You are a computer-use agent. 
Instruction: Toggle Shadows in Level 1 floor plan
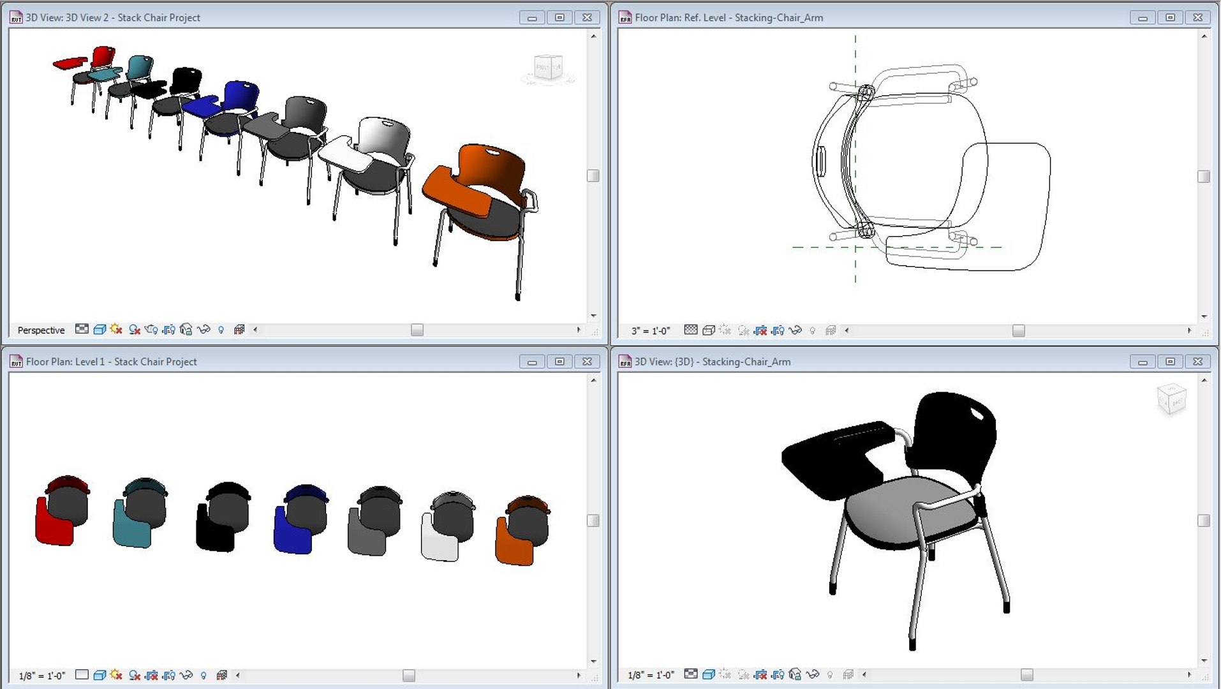point(134,674)
